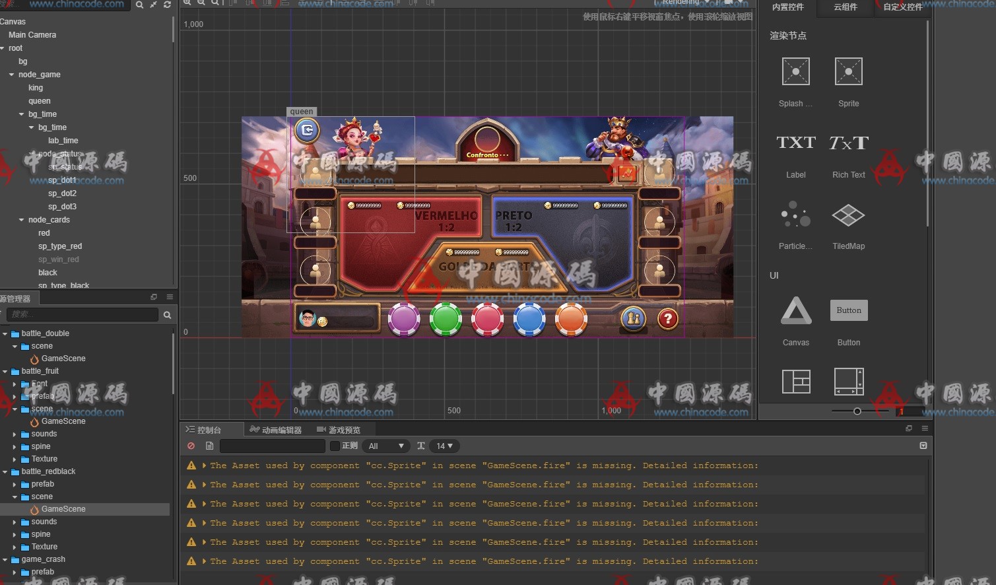Select the TiledMap node icon
This screenshot has width=996, height=585.
pos(848,215)
